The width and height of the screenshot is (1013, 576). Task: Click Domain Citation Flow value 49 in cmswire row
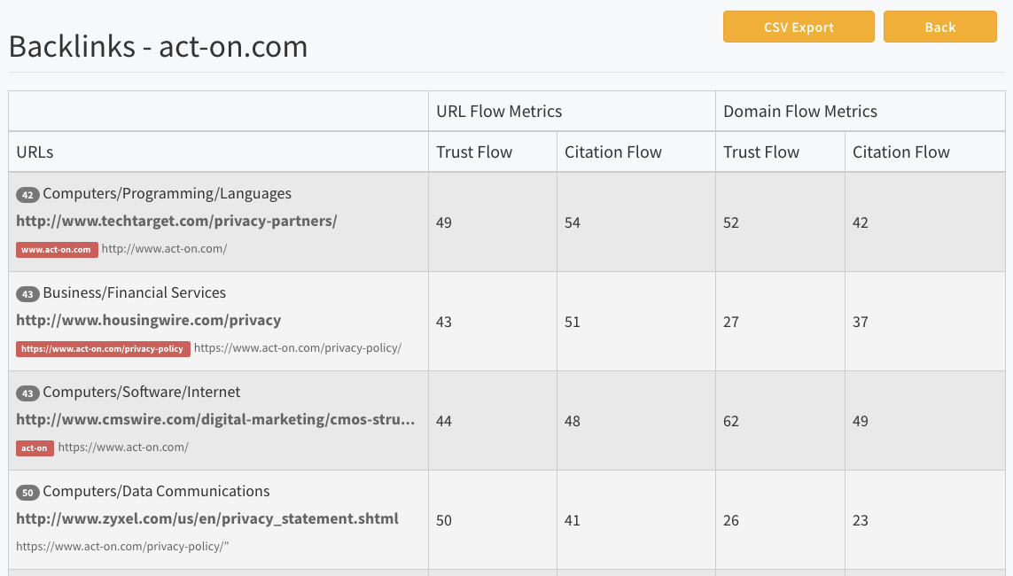point(861,421)
